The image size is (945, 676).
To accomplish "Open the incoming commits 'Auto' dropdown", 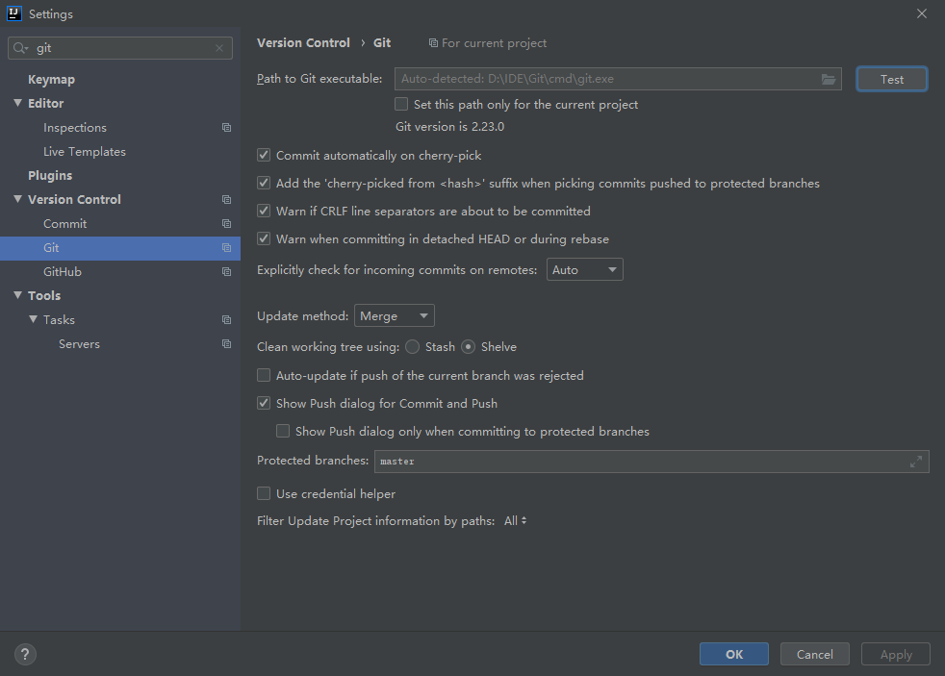I will pyautogui.click(x=584, y=269).
